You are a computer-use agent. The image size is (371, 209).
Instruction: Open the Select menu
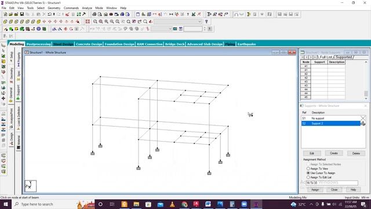[x=41, y=8]
